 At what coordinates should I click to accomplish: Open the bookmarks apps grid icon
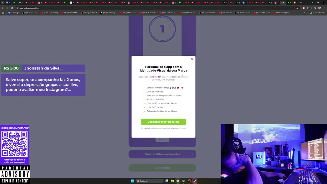point(3,13)
